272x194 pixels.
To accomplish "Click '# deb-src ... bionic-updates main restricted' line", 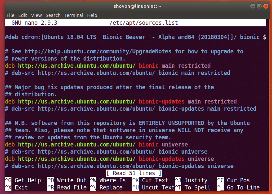I will [x=131, y=109].
